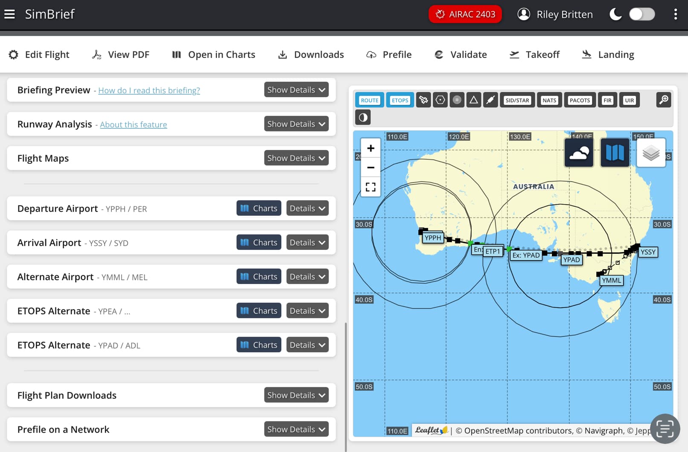Viewport: 688px width, 452px height.
Task: Select the ETP1 marker label on map
Action: (x=493, y=252)
